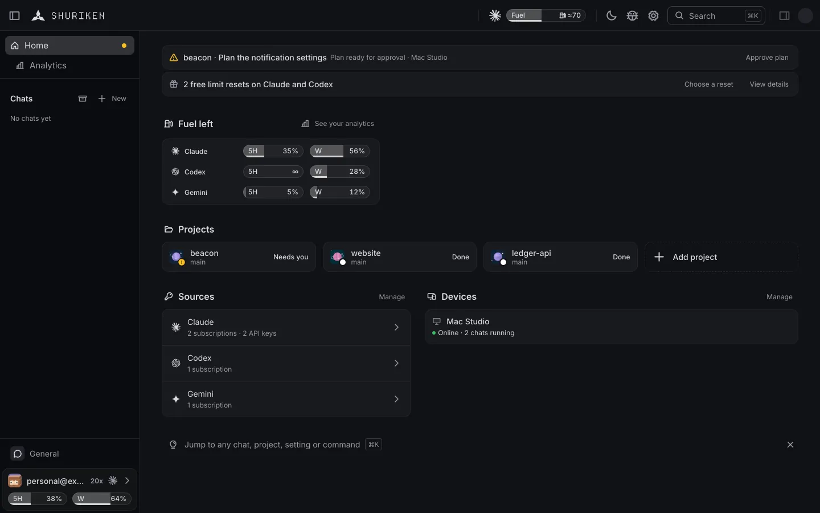Click Manage next to Sources

[392, 297]
